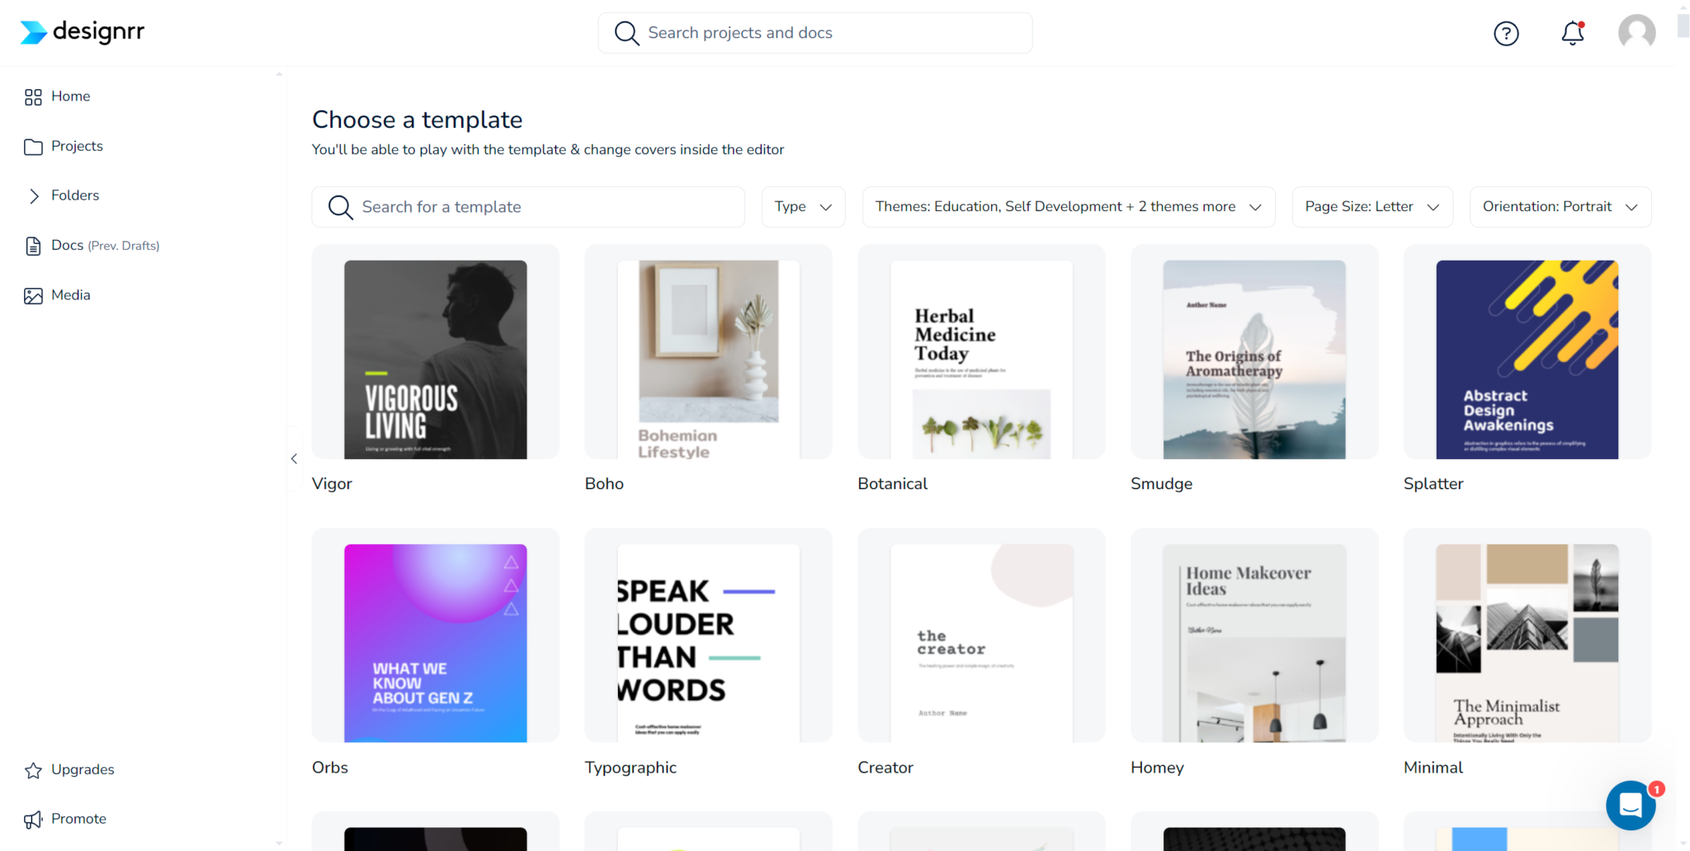This screenshot has width=1690, height=851.
Task: Open the Page Size: Letter dropdown
Action: tap(1371, 207)
